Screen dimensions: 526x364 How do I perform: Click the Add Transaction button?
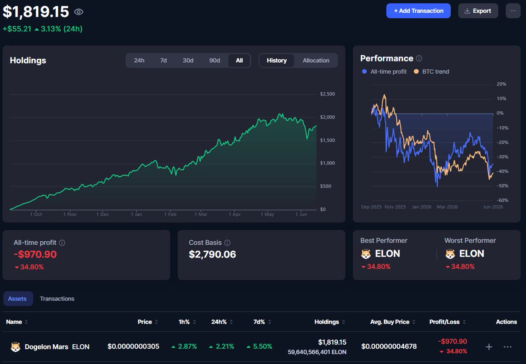coord(418,11)
